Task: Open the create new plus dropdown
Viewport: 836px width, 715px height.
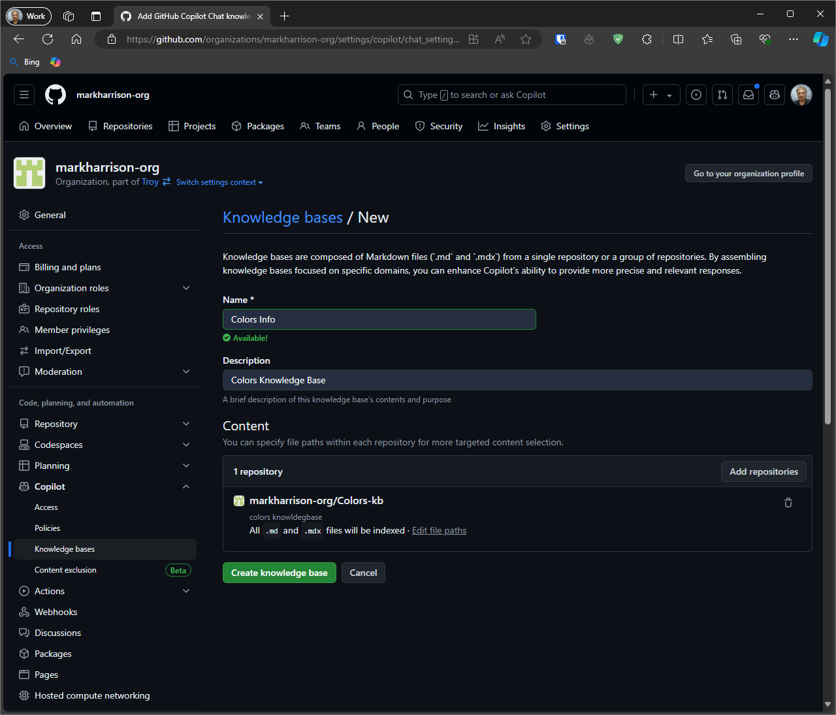Action: tap(661, 95)
